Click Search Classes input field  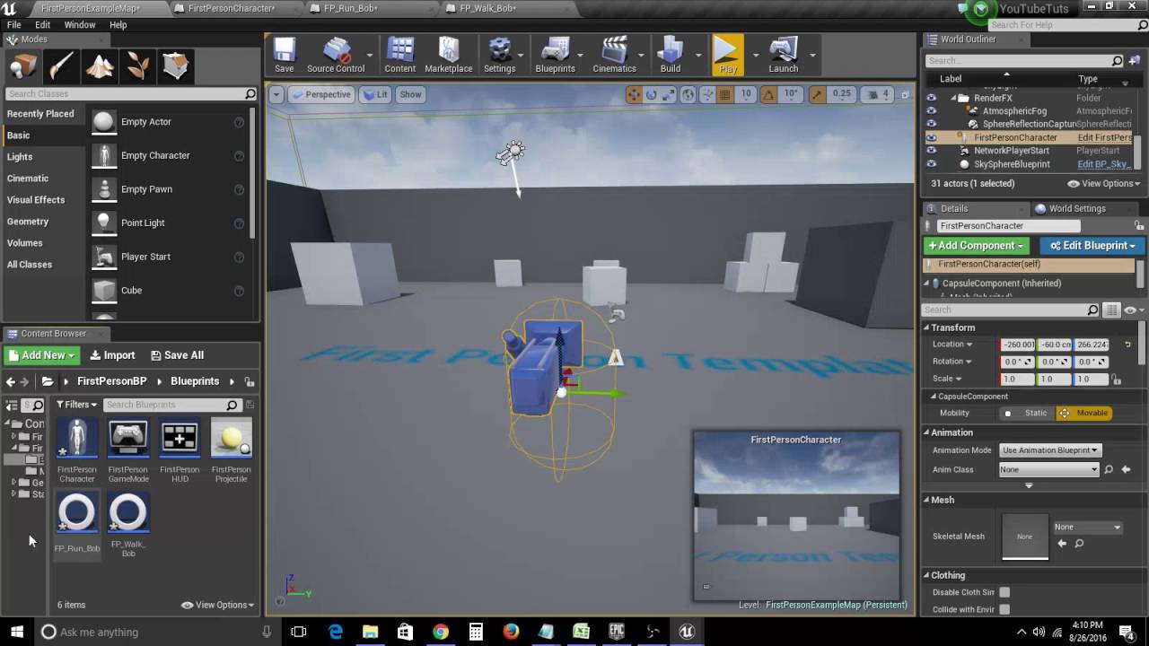(x=131, y=93)
